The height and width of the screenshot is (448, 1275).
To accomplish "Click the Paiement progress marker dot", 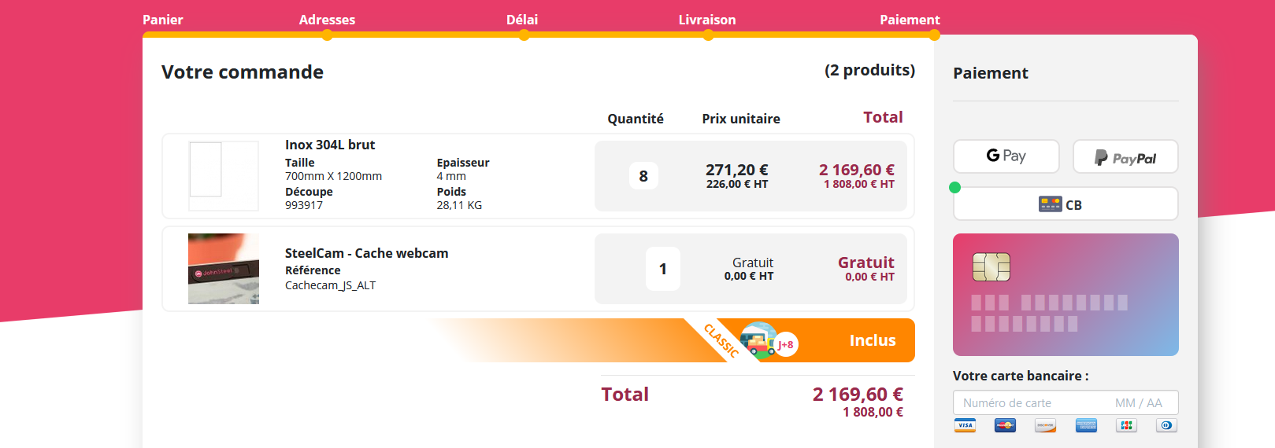I will point(934,35).
